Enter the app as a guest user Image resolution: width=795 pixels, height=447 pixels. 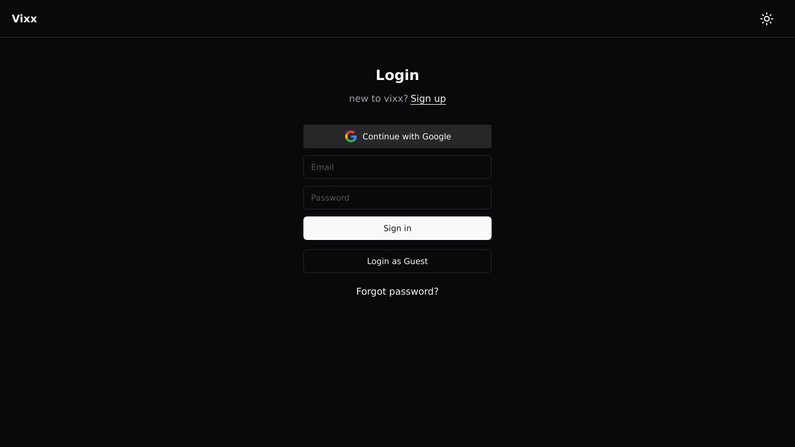tap(397, 261)
